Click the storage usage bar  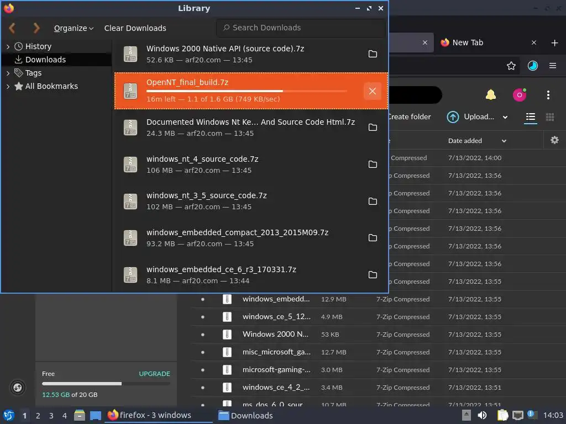(106, 384)
